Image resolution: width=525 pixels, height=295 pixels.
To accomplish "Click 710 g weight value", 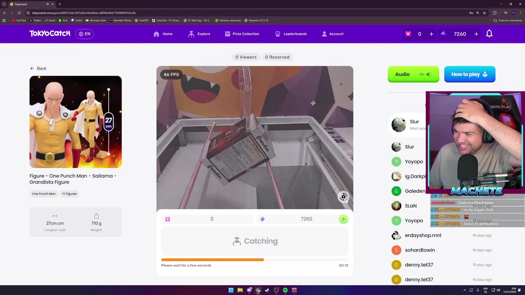I will (96, 223).
